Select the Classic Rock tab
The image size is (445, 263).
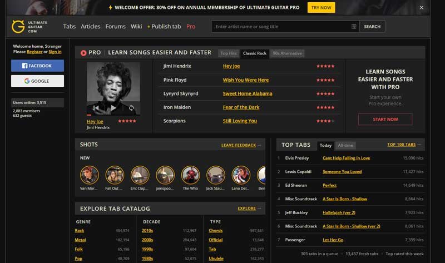[255, 53]
